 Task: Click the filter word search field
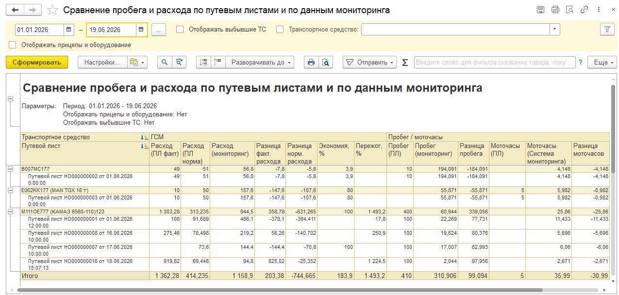pyautogui.click(x=494, y=62)
